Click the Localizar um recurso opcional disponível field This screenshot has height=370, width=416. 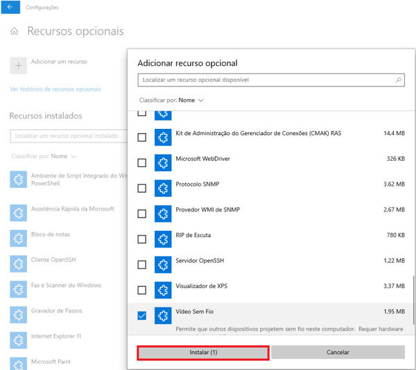point(271,80)
